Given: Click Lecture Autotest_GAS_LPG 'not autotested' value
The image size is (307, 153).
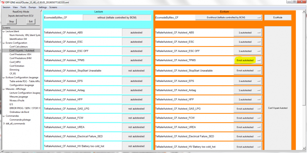Looking at the screenshot, I should point(137,109).
